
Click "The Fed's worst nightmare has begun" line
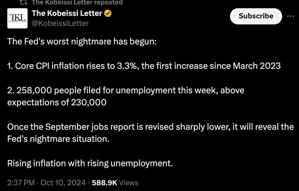click(x=82, y=42)
